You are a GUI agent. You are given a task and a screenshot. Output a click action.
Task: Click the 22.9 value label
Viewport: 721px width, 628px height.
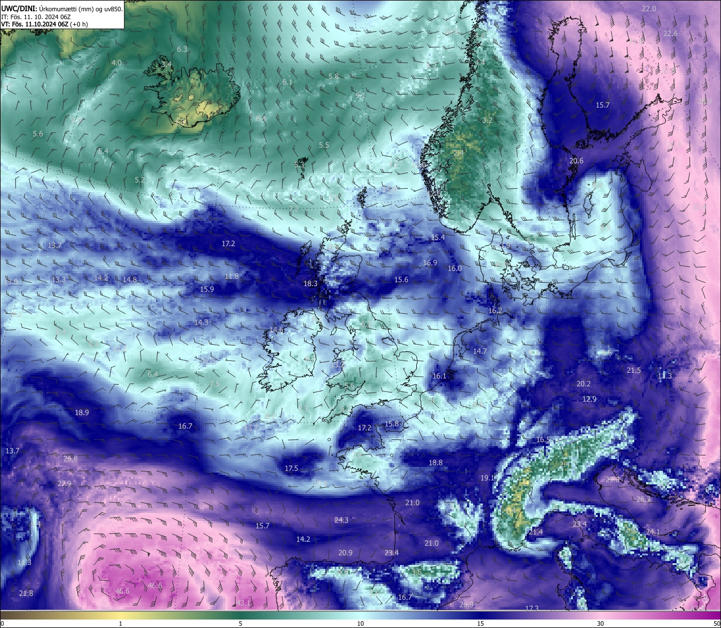[64, 483]
